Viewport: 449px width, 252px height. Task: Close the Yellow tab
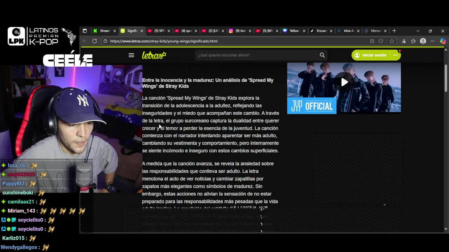coord(304,31)
